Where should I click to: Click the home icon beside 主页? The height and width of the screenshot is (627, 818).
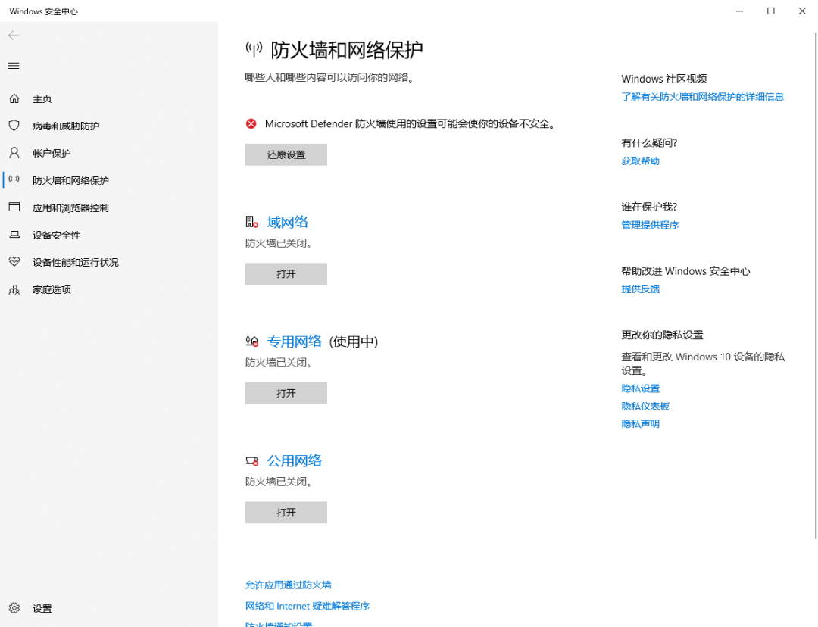coord(14,98)
